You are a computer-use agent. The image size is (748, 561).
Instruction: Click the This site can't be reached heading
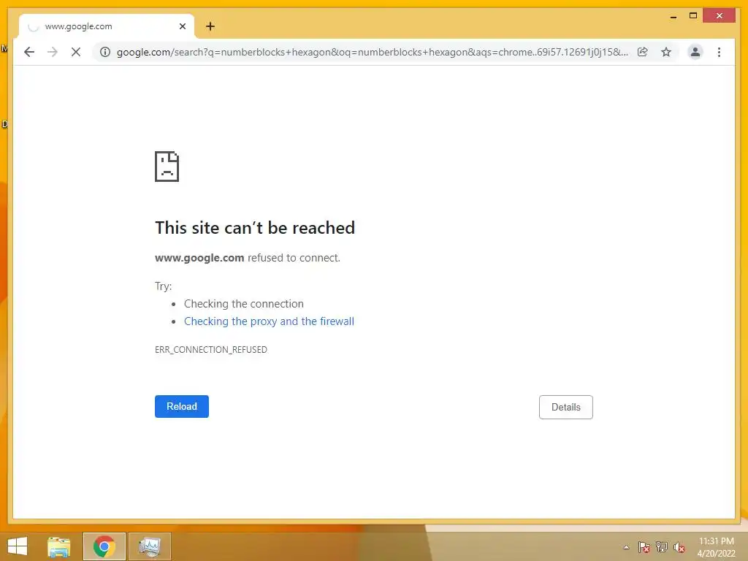(255, 228)
